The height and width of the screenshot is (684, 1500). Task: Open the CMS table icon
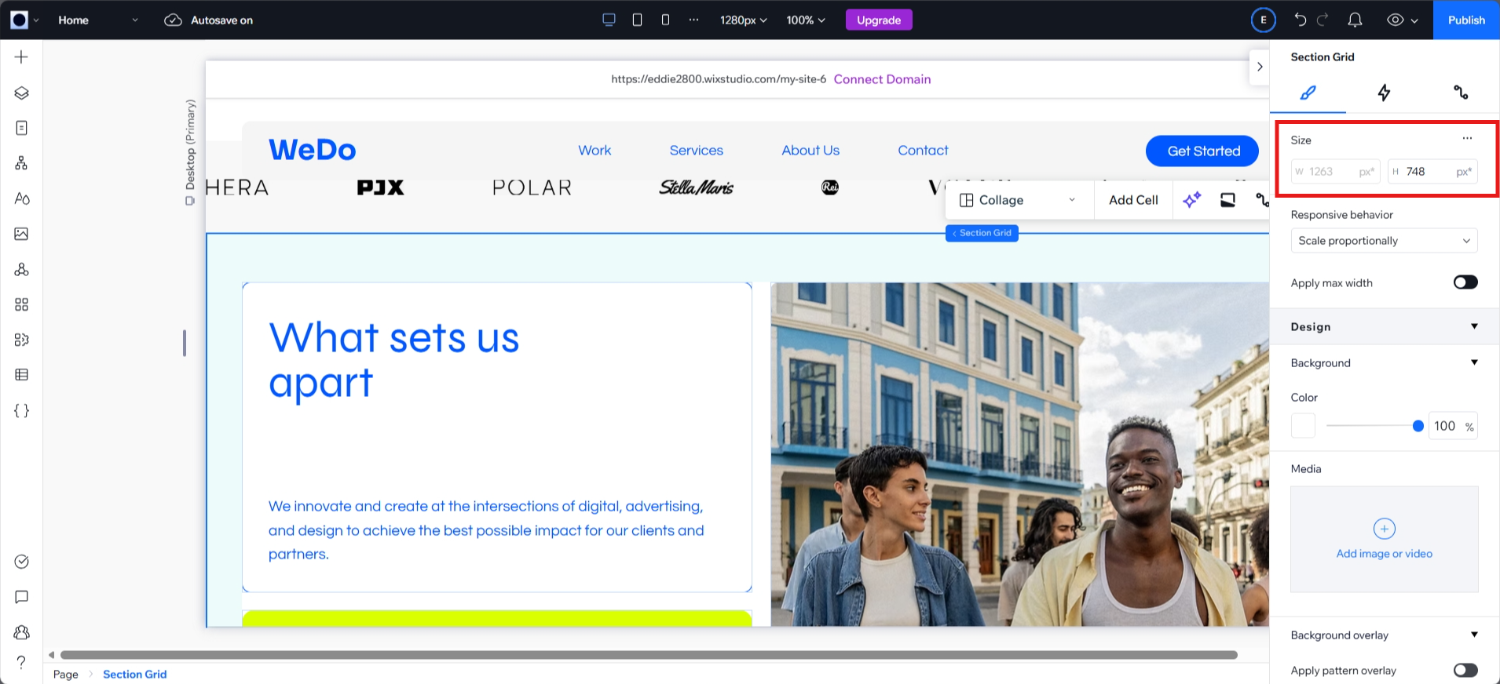point(21,375)
